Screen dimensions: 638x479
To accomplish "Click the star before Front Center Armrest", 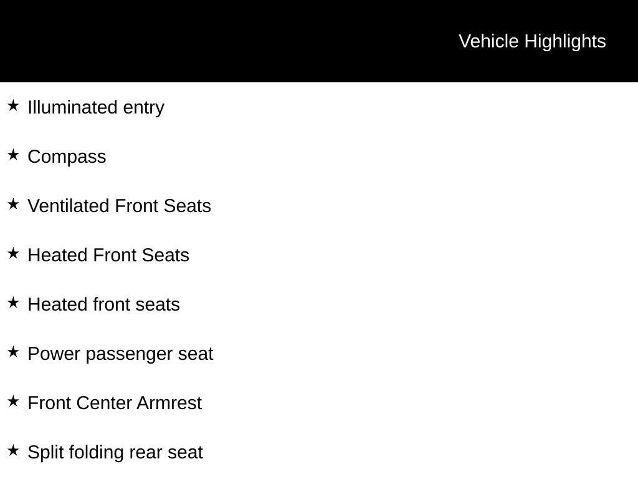I will (13, 401).
